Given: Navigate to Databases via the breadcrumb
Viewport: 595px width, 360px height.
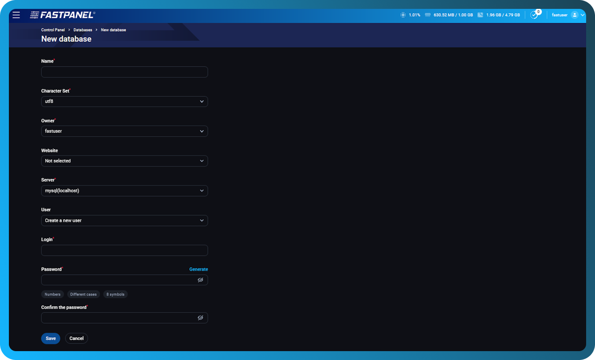Looking at the screenshot, I should click(x=83, y=30).
